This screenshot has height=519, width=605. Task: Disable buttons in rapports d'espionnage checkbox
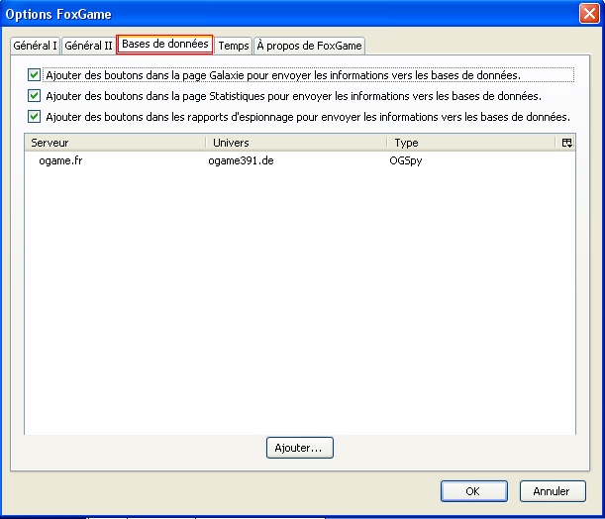click(35, 117)
